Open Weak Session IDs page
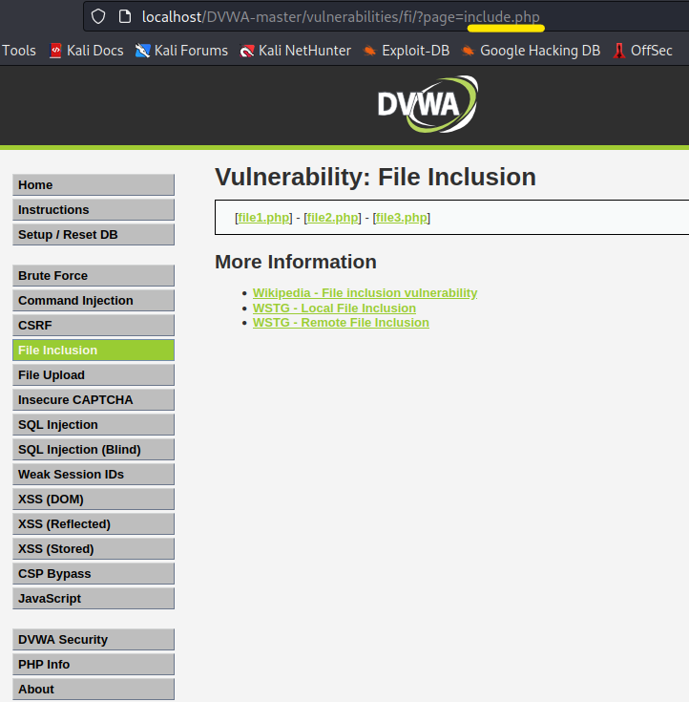The height and width of the screenshot is (702, 689). (94, 474)
